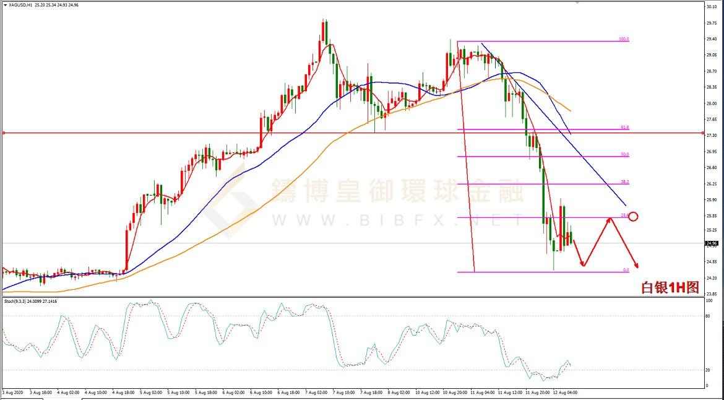Click the WWW.BIBFX.NET watermark text

point(379,220)
